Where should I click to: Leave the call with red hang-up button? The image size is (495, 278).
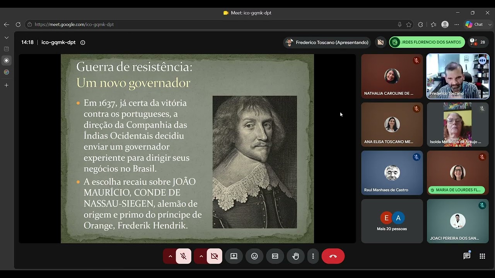point(333,256)
